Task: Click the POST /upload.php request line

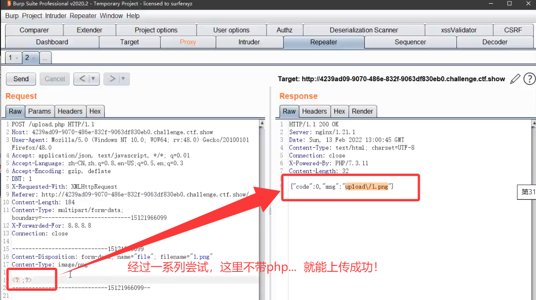Action: click(x=53, y=125)
